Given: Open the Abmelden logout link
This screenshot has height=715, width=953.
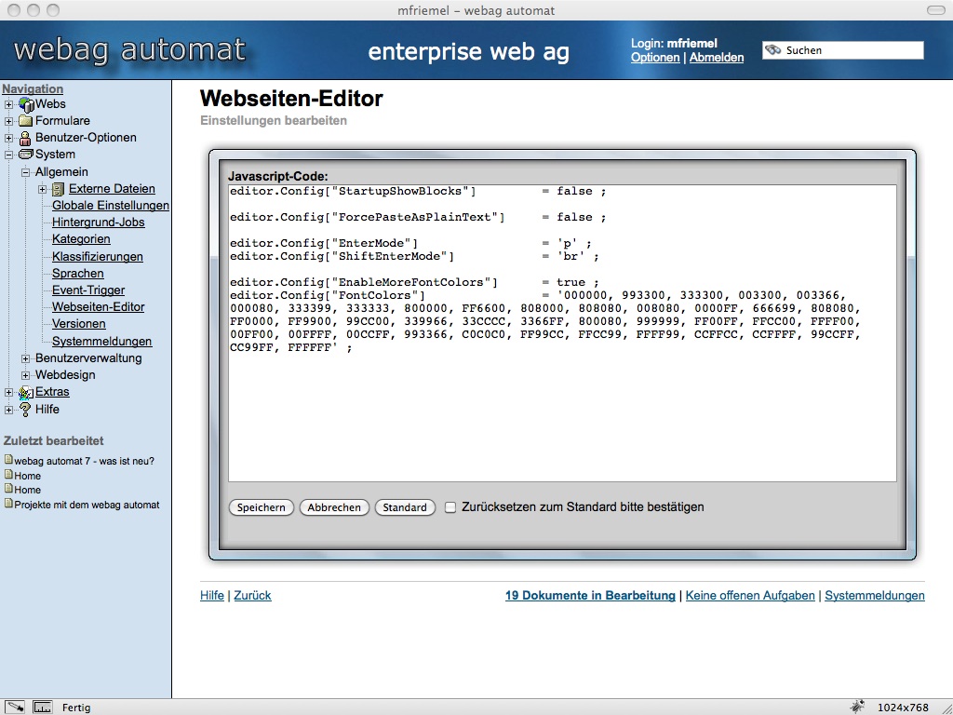Looking at the screenshot, I should pos(716,58).
